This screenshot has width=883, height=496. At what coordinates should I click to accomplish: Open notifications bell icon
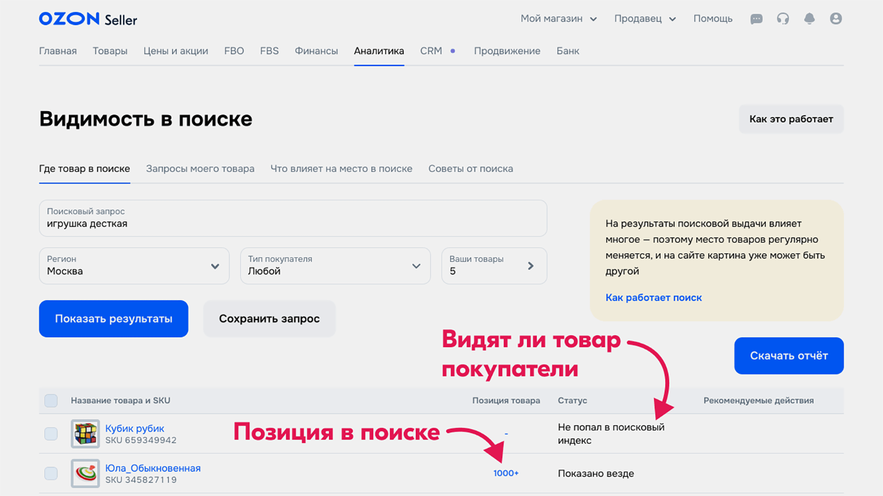point(809,19)
